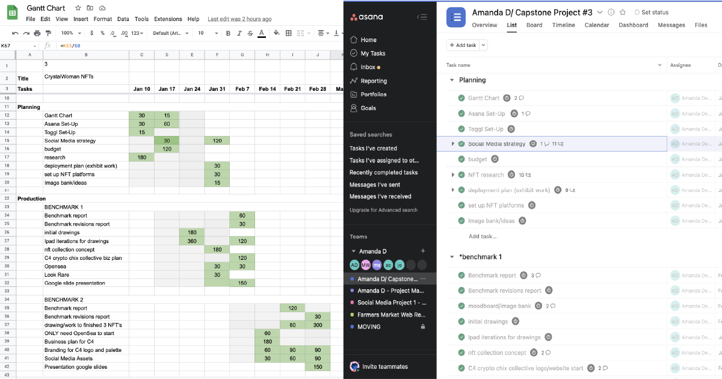Screen dimensions: 722x379
Task: Open project title dropdown chevron
Action: tap(599, 12)
